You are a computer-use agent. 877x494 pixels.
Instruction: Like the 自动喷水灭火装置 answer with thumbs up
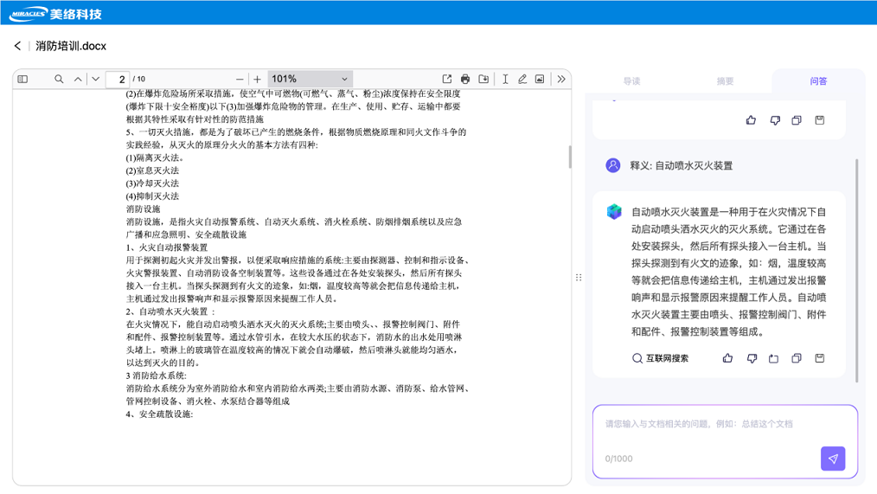coord(727,358)
